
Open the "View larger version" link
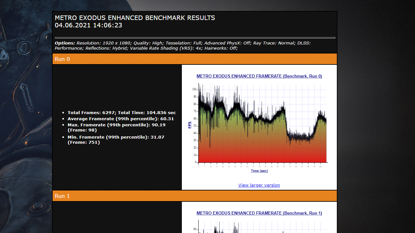259,185
